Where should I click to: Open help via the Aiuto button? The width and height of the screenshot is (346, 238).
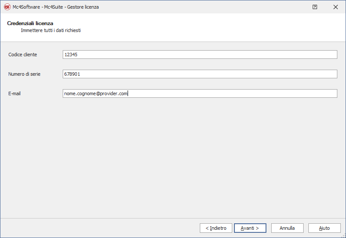324,228
